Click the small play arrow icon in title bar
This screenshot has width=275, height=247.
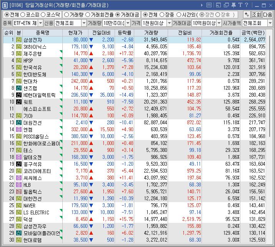click(202, 5)
